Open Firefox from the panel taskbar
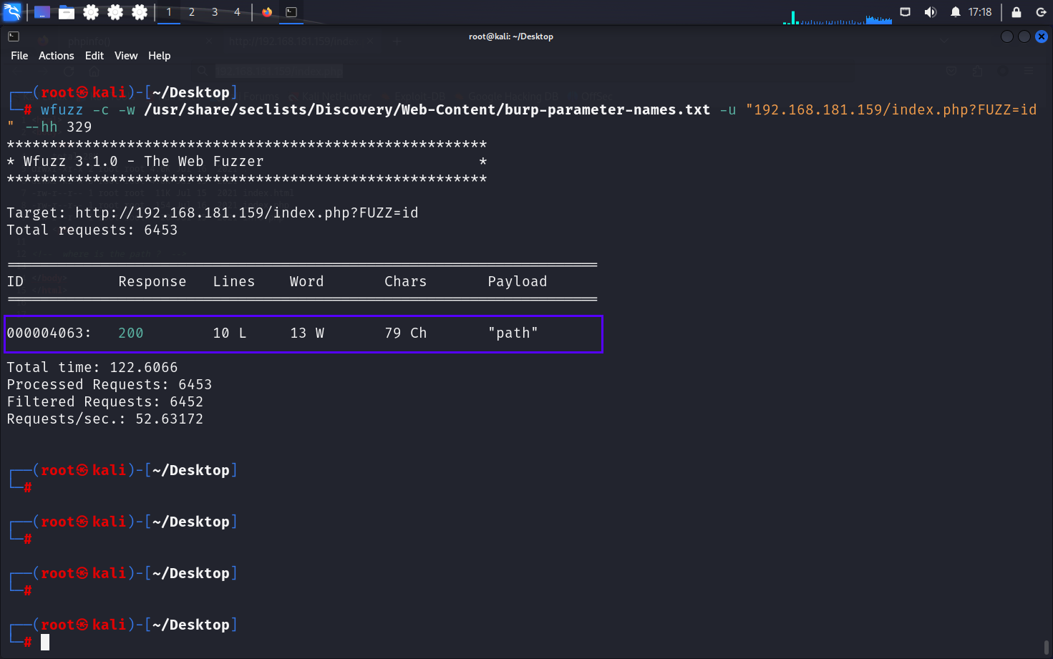 pos(267,12)
